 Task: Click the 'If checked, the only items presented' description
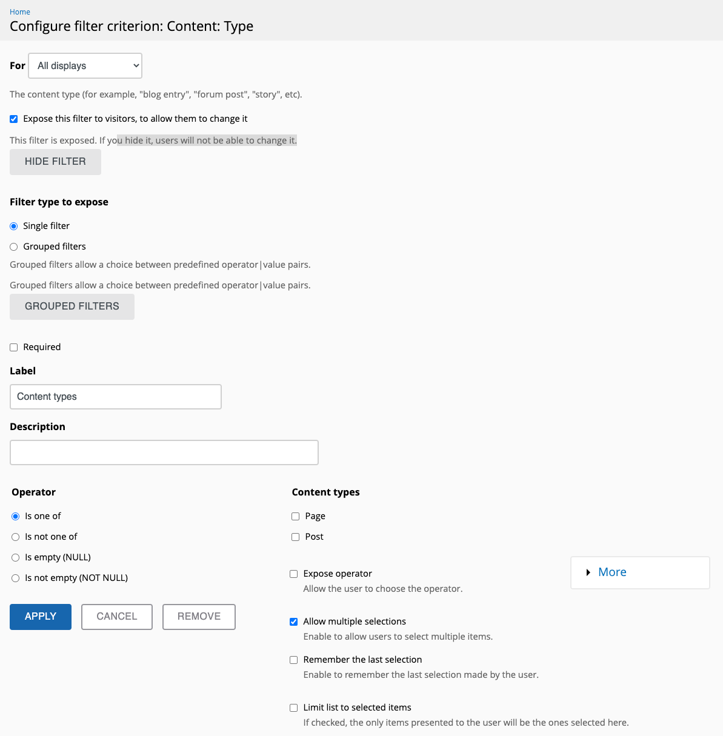coord(466,723)
